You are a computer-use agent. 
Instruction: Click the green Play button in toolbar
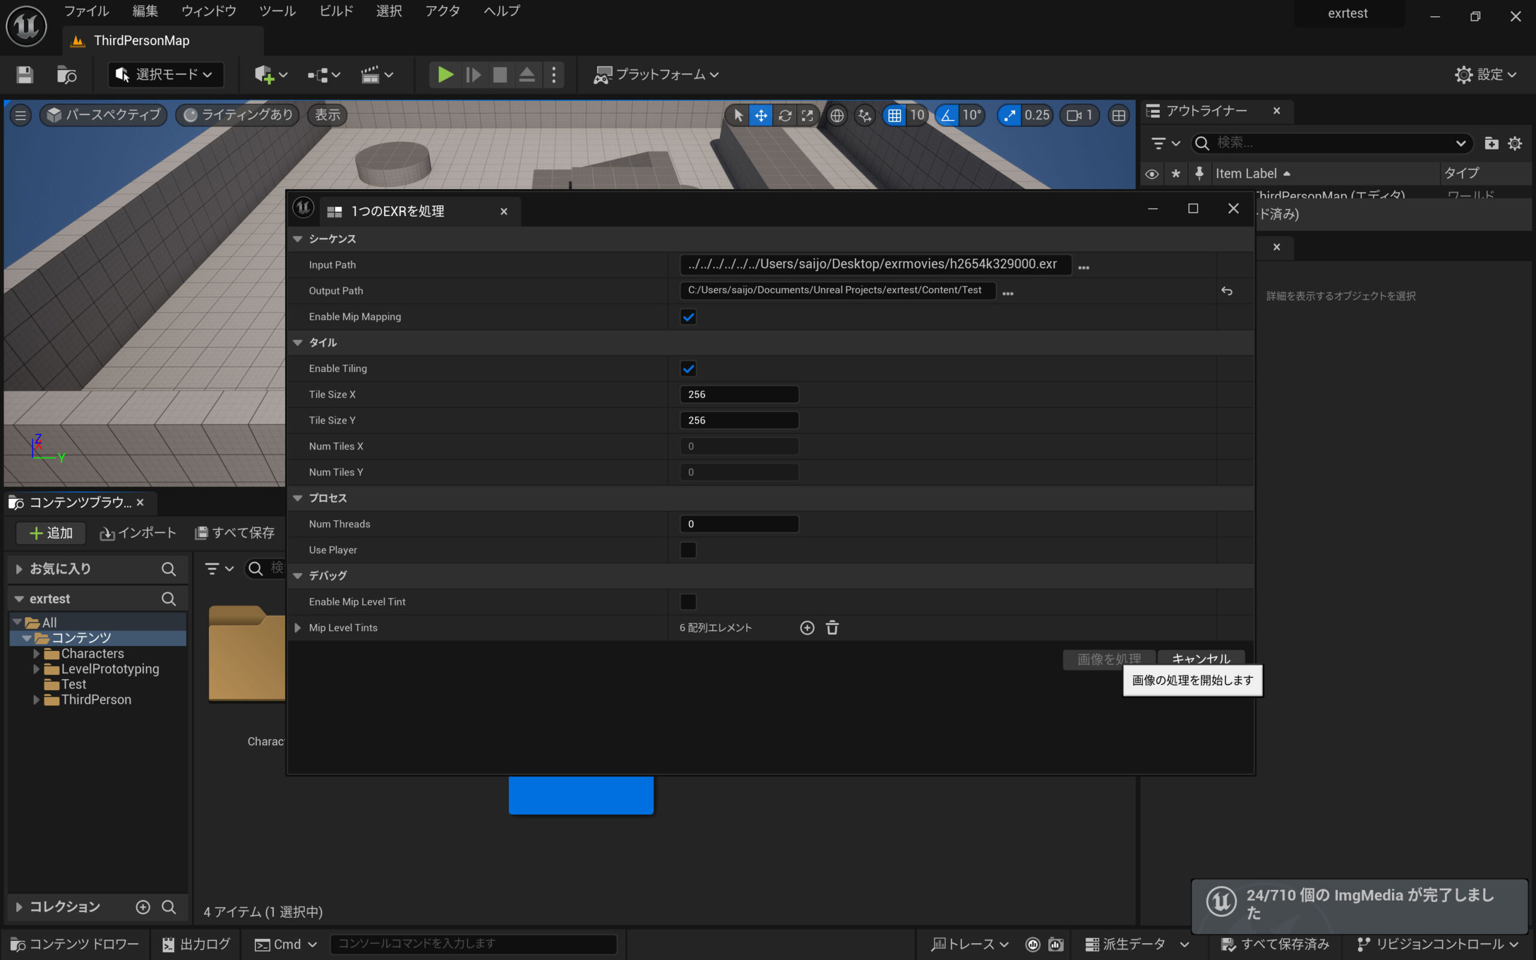(x=445, y=75)
